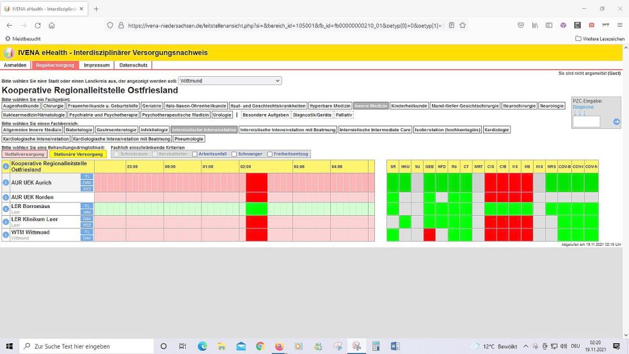629x354 pixels.
Task: Click the PZ2 badge of LER Klinikum Leer
Action: pos(87,225)
